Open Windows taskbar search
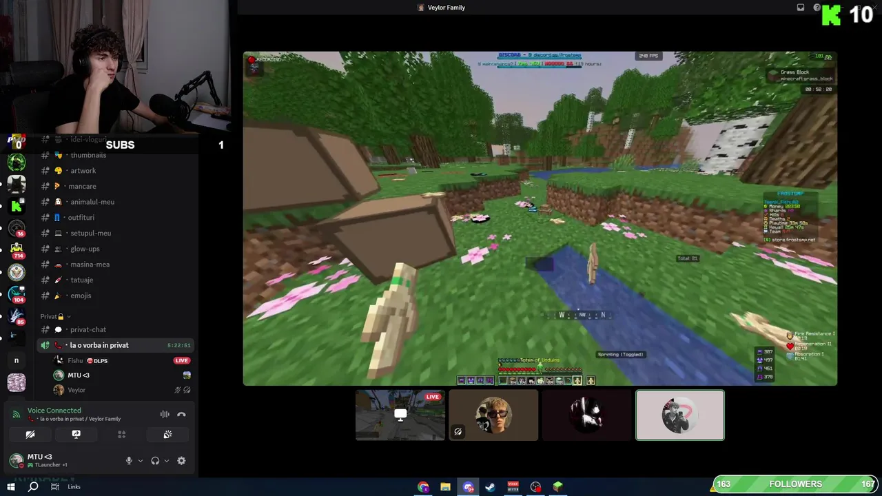This screenshot has height=496, width=882. [x=33, y=487]
